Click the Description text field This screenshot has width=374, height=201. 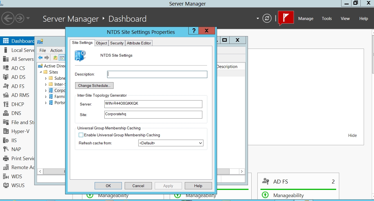(157, 74)
